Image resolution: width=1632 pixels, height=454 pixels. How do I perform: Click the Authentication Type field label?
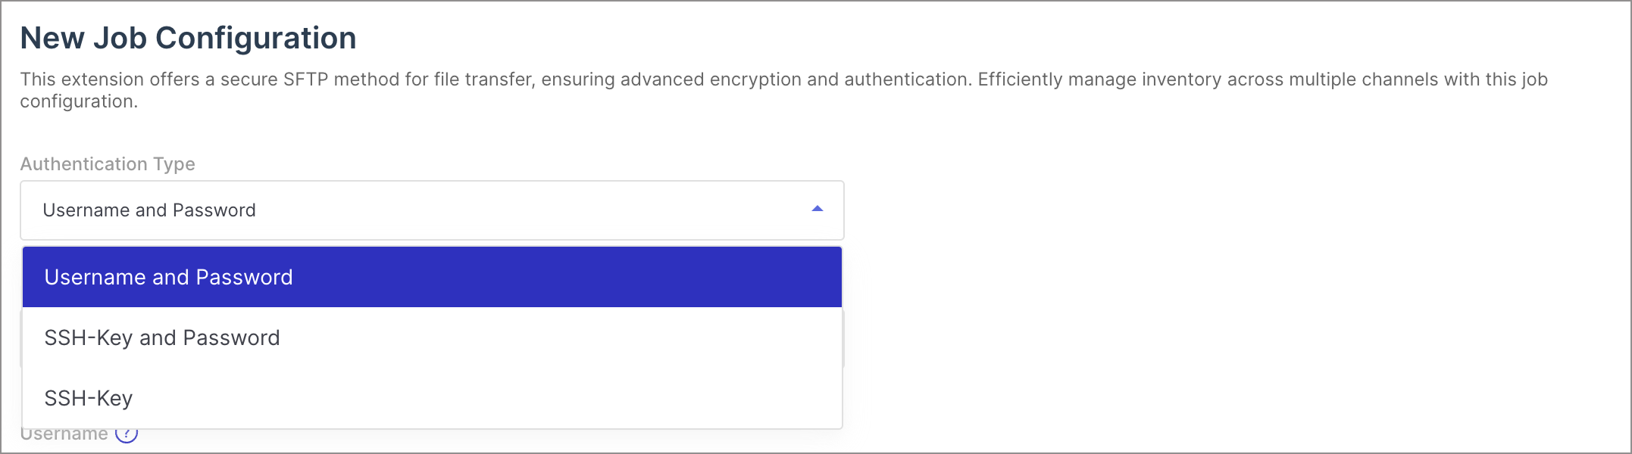108,164
